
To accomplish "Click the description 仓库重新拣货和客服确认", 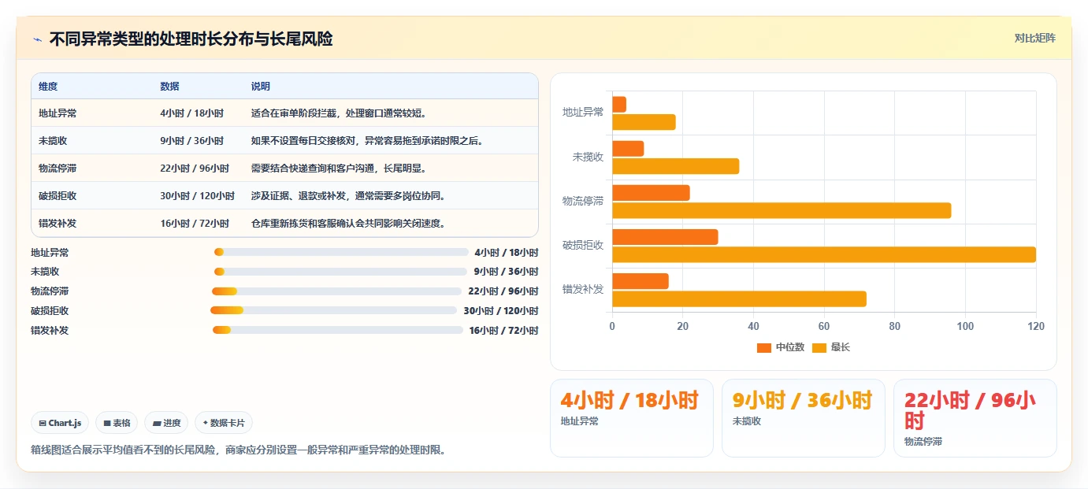I will [x=348, y=224].
